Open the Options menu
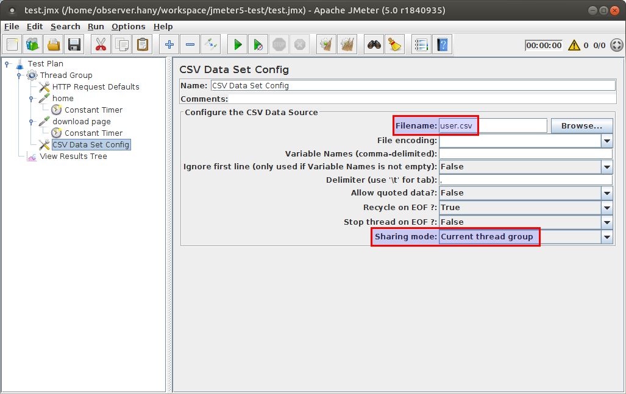 128,27
